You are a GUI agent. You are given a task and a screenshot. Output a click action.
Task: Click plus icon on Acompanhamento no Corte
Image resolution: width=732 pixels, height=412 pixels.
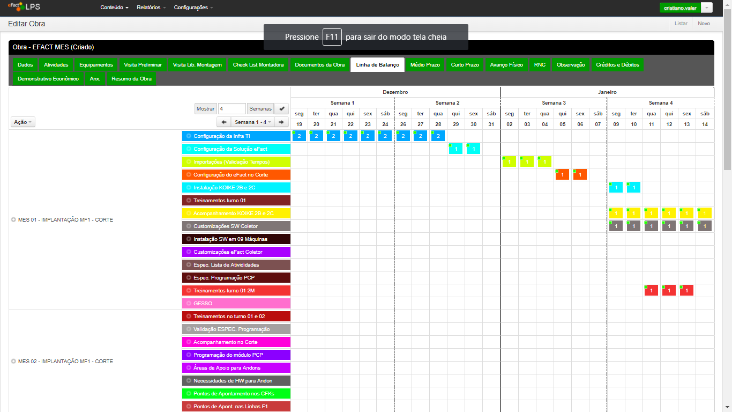point(189,342)
